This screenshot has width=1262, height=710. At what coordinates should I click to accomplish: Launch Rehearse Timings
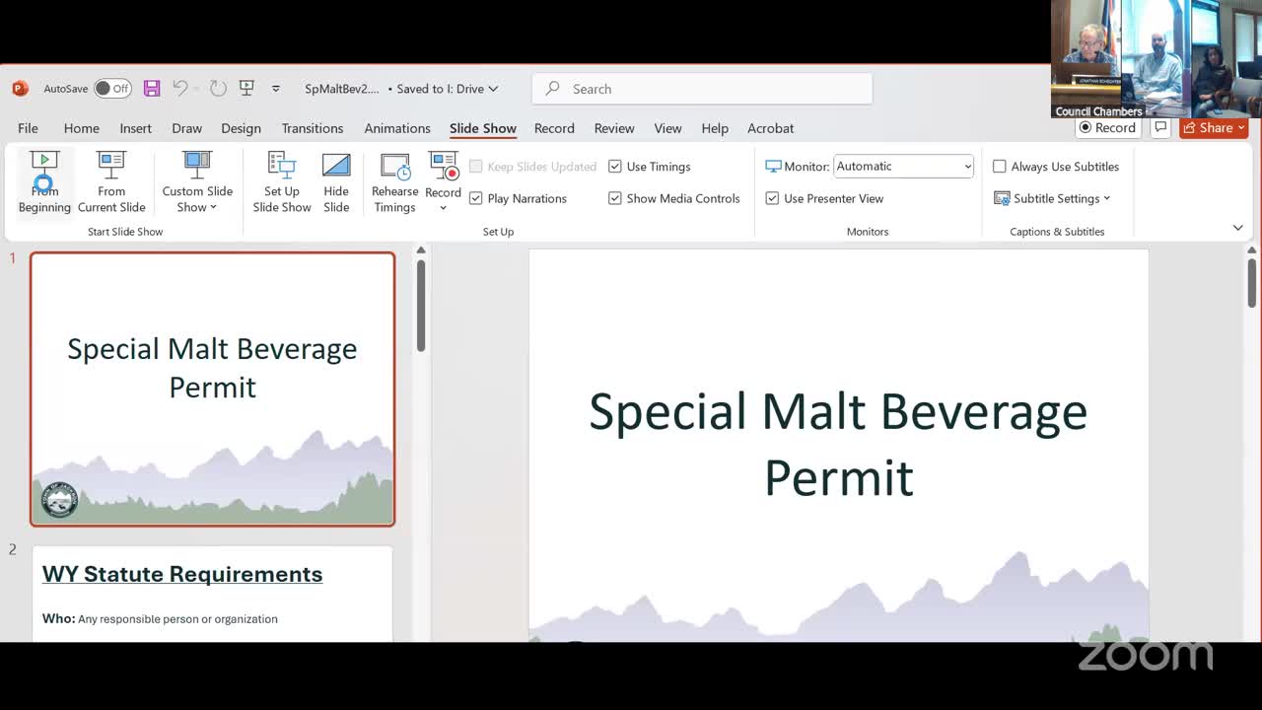click(394, 181)
